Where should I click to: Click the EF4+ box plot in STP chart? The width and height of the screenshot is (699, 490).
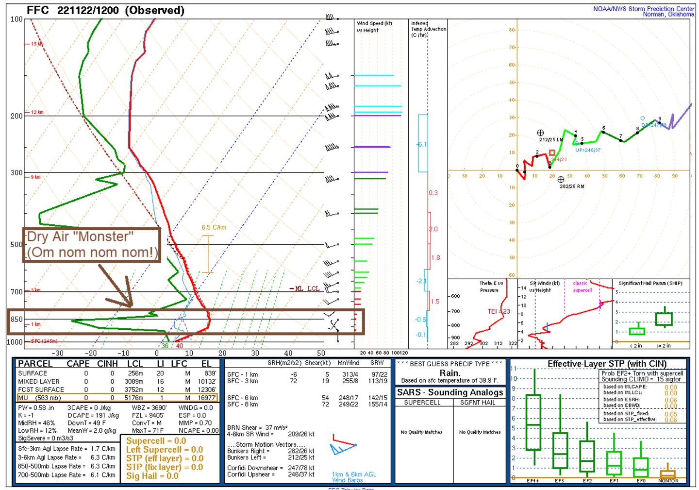point(533,422)
